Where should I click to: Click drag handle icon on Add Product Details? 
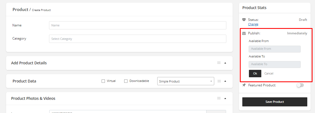click(x=219, y=63)
